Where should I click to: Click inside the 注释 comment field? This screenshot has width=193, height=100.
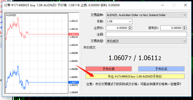146,34
